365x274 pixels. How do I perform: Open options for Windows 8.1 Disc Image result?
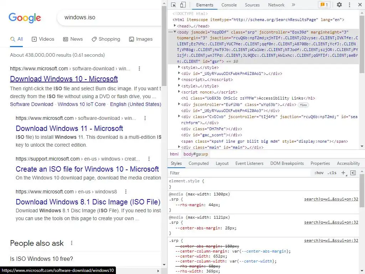tap(126, 192)
